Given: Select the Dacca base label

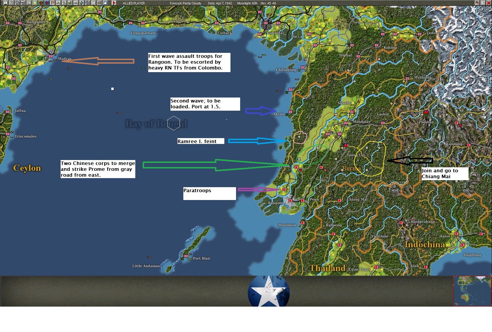Looking at the screenshot, I should tap(297, 36).
